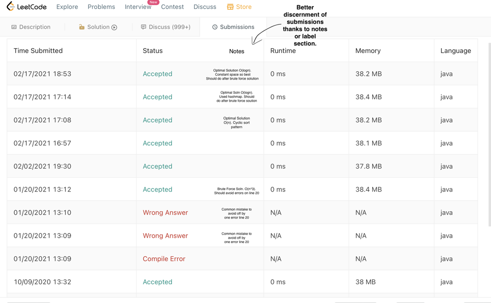Click the Brute Force Soln note text

click(x=237, y=191)
